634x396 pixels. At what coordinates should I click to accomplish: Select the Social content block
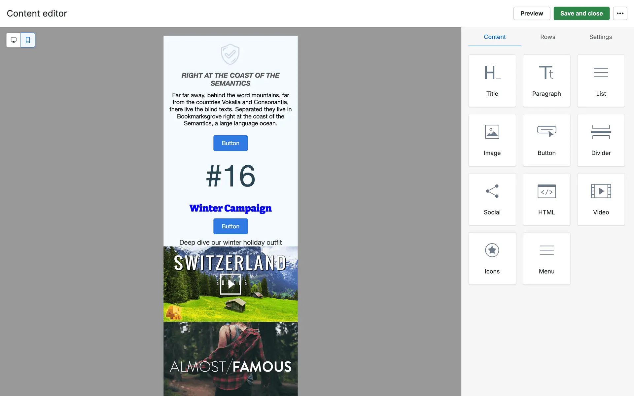coord(492,199)
